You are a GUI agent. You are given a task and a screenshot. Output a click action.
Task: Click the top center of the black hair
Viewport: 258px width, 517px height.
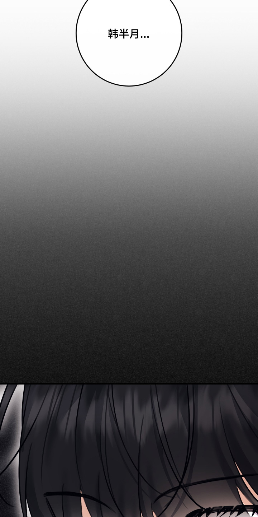(129, 395)
